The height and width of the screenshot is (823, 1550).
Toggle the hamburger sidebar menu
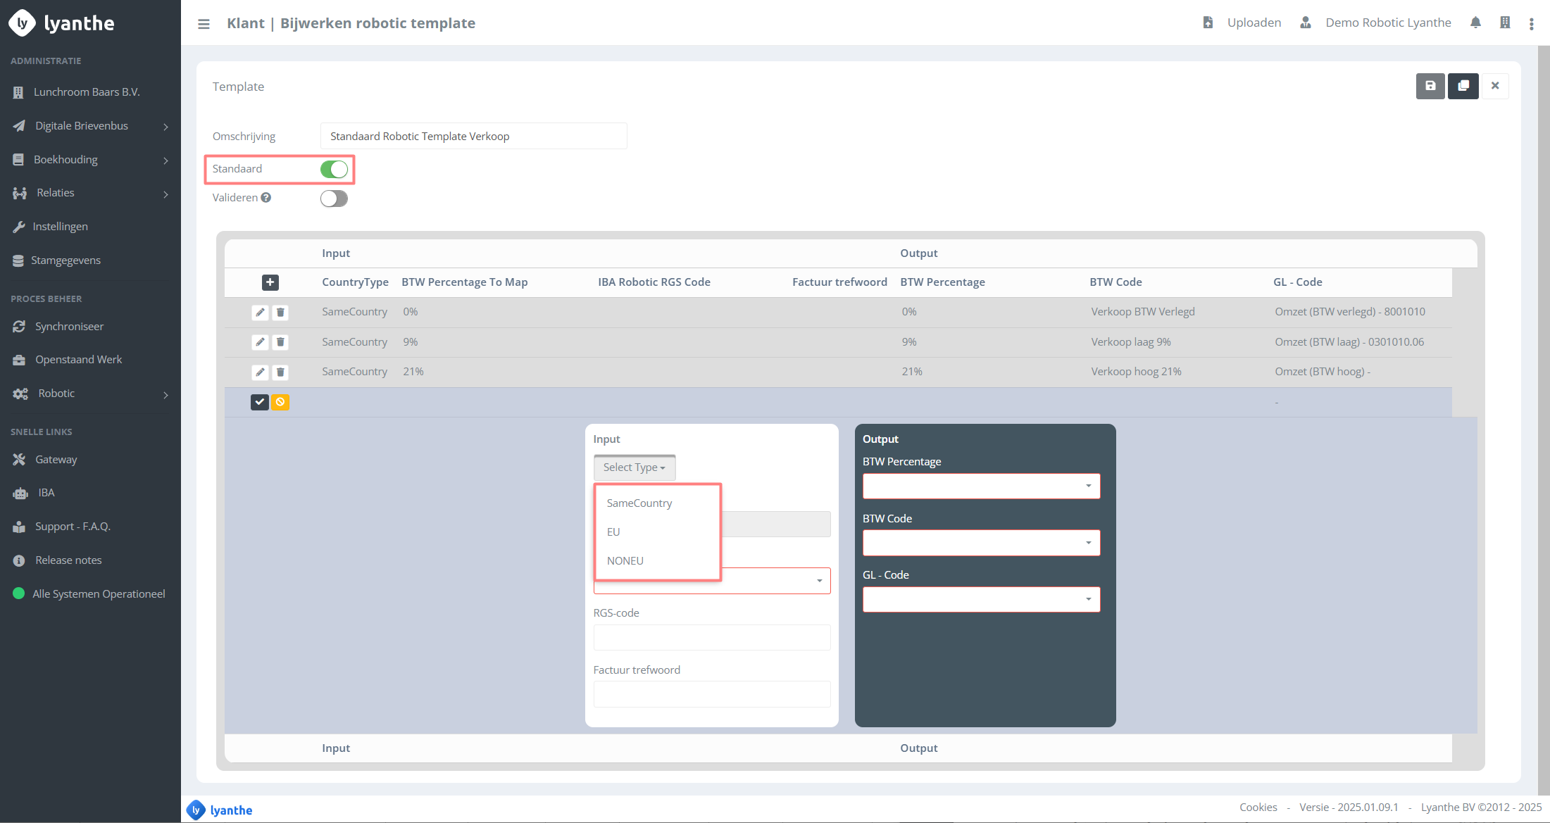204,24
